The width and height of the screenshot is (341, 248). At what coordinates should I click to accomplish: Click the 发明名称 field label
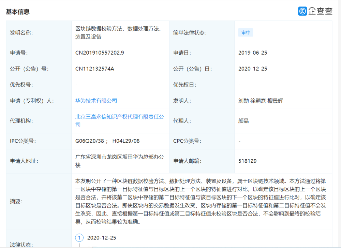coord(21,33)
